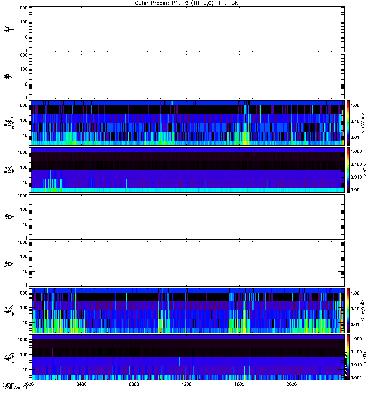The image size is (373, 398).
Task: Click the thc scm1 color bar
Action: [x=348, y=357]
